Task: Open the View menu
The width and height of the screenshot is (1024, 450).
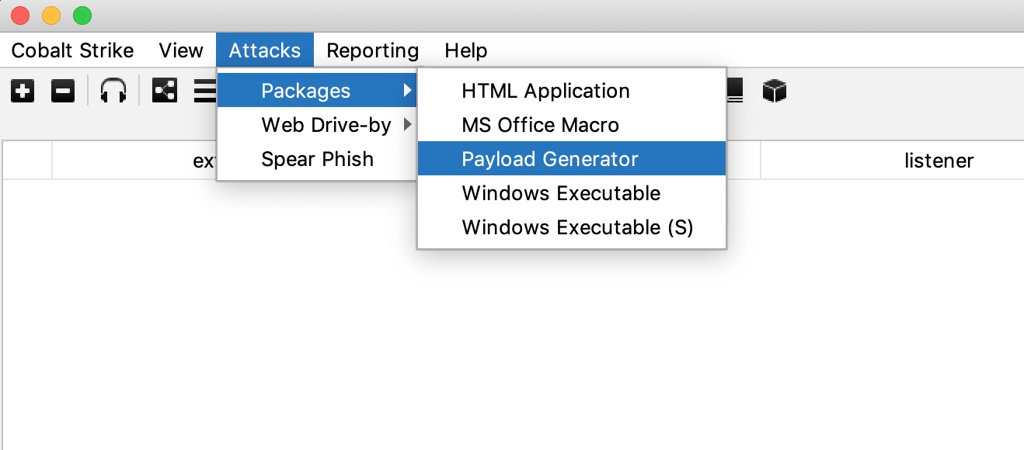Action: pyautogui.click(x=181, y=50)
